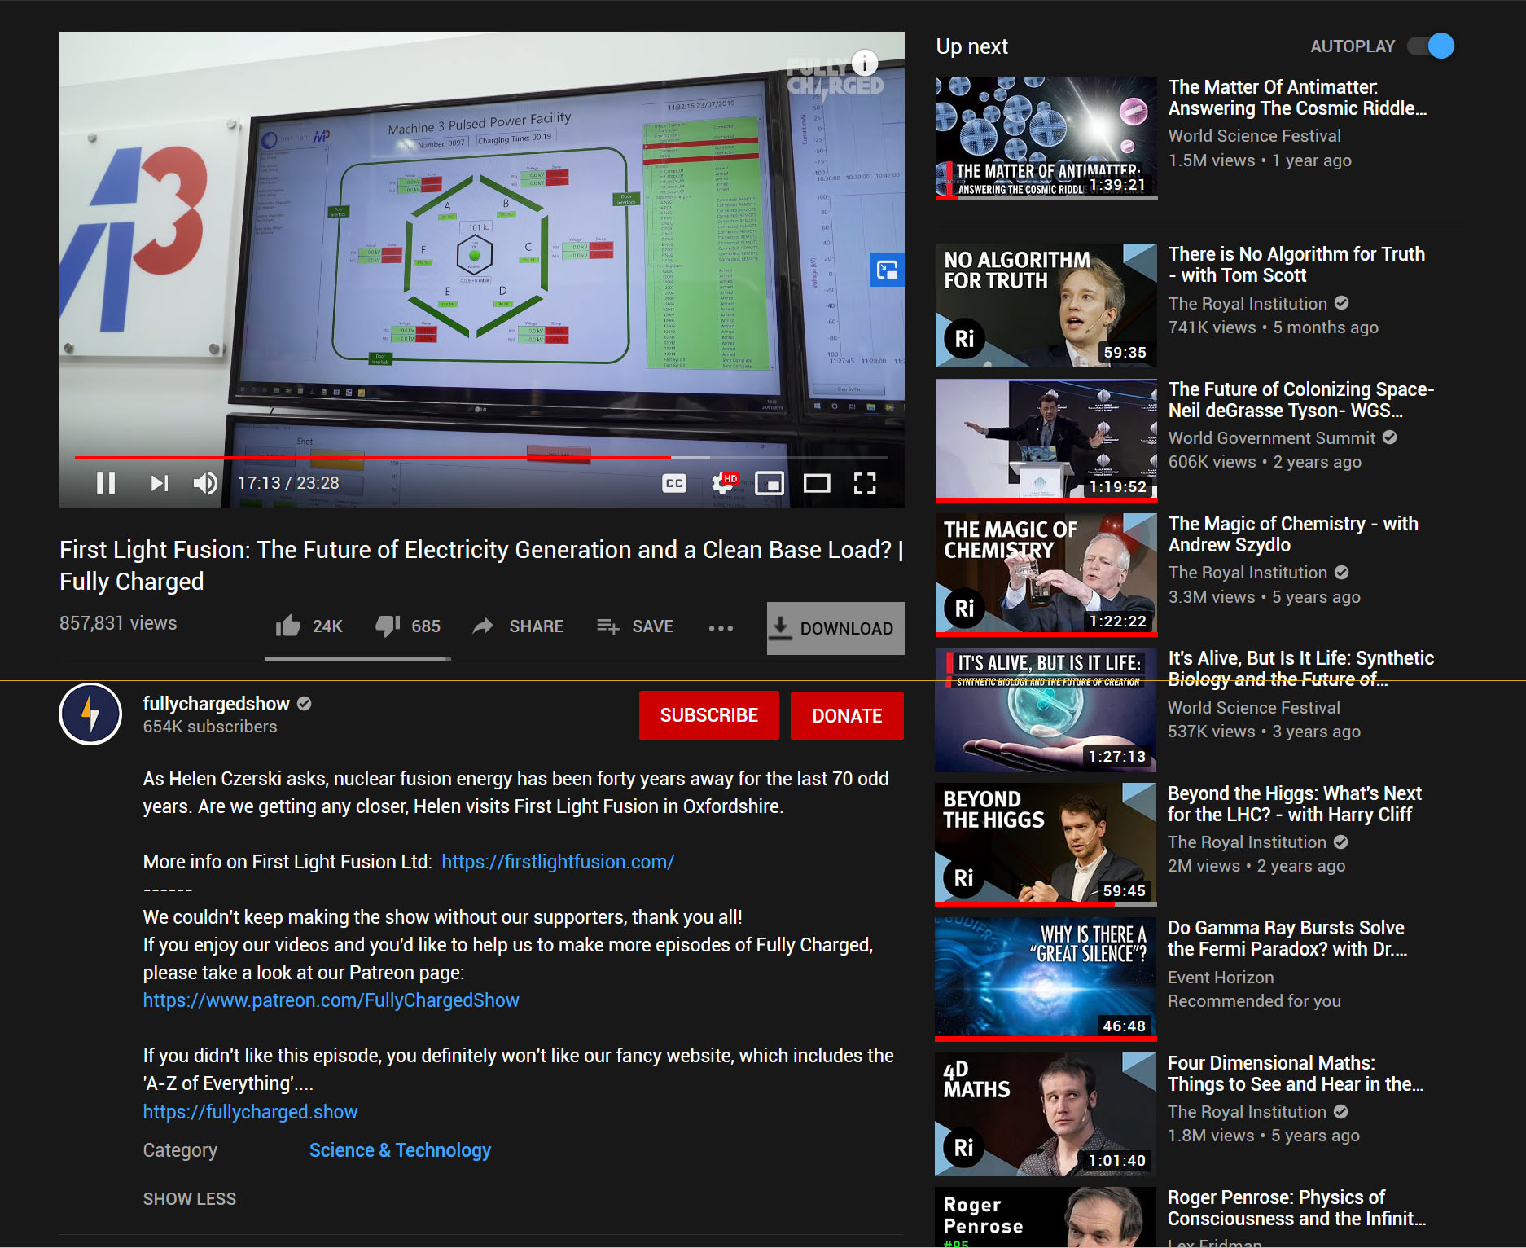The height and width of the screenshot is (1248, 1526).
Task: Open 4D Maths video thumbnail
Action: (1046, 1114)
